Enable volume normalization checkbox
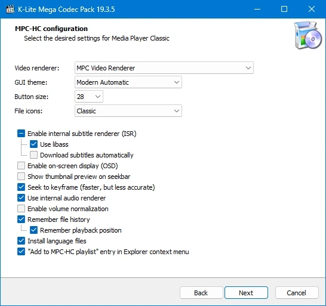The height and width of the screenshot is (306, 326). click(21, 209)
